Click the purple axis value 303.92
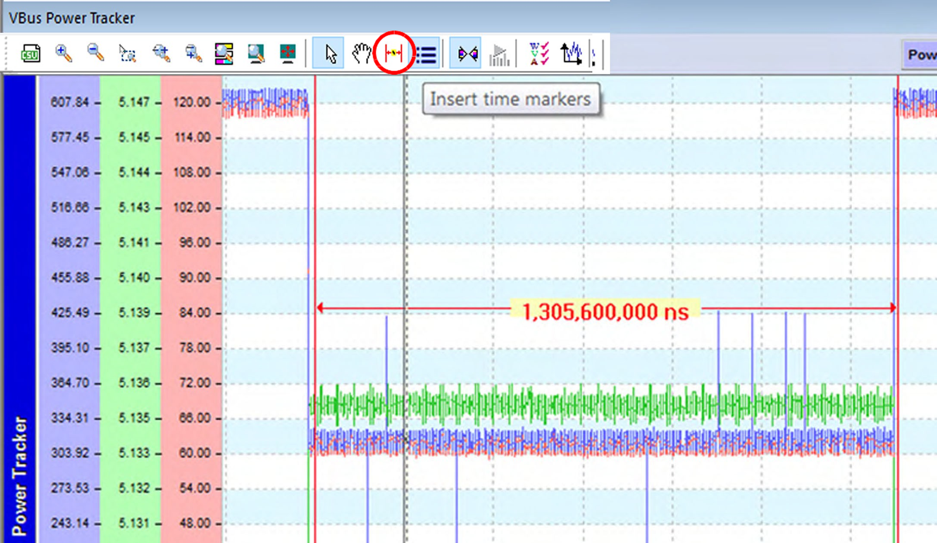937x543 pixels. tap(69, 453)
